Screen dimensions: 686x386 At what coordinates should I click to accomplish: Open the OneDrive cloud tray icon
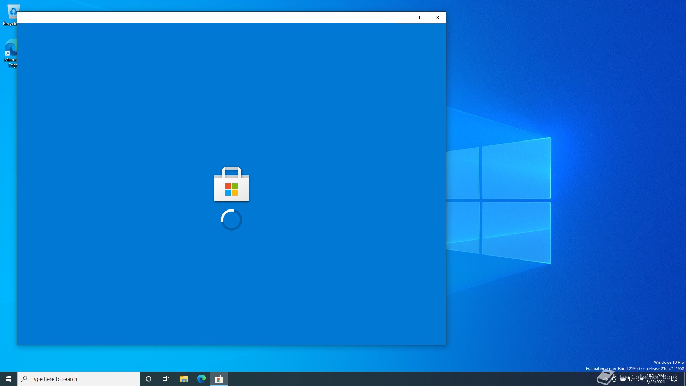coord(622,379)
